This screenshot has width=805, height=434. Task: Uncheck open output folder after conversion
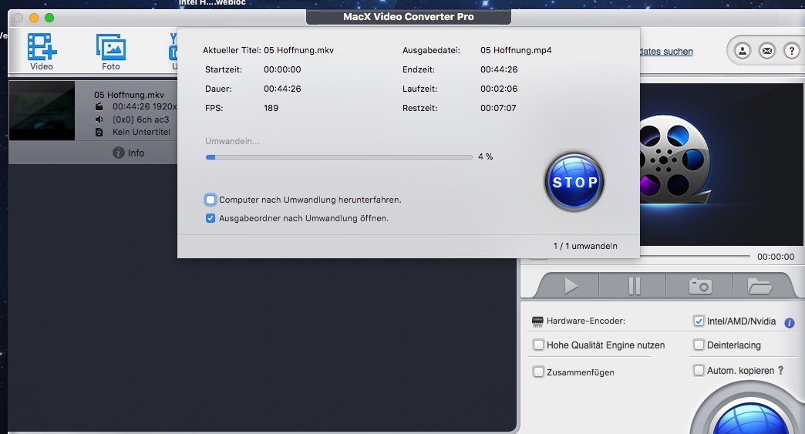tap(210, 218)
